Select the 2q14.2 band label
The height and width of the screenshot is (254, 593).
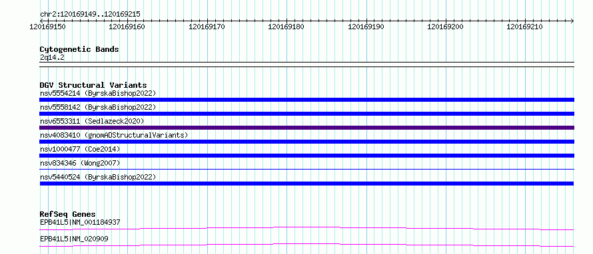coord(52,57)
